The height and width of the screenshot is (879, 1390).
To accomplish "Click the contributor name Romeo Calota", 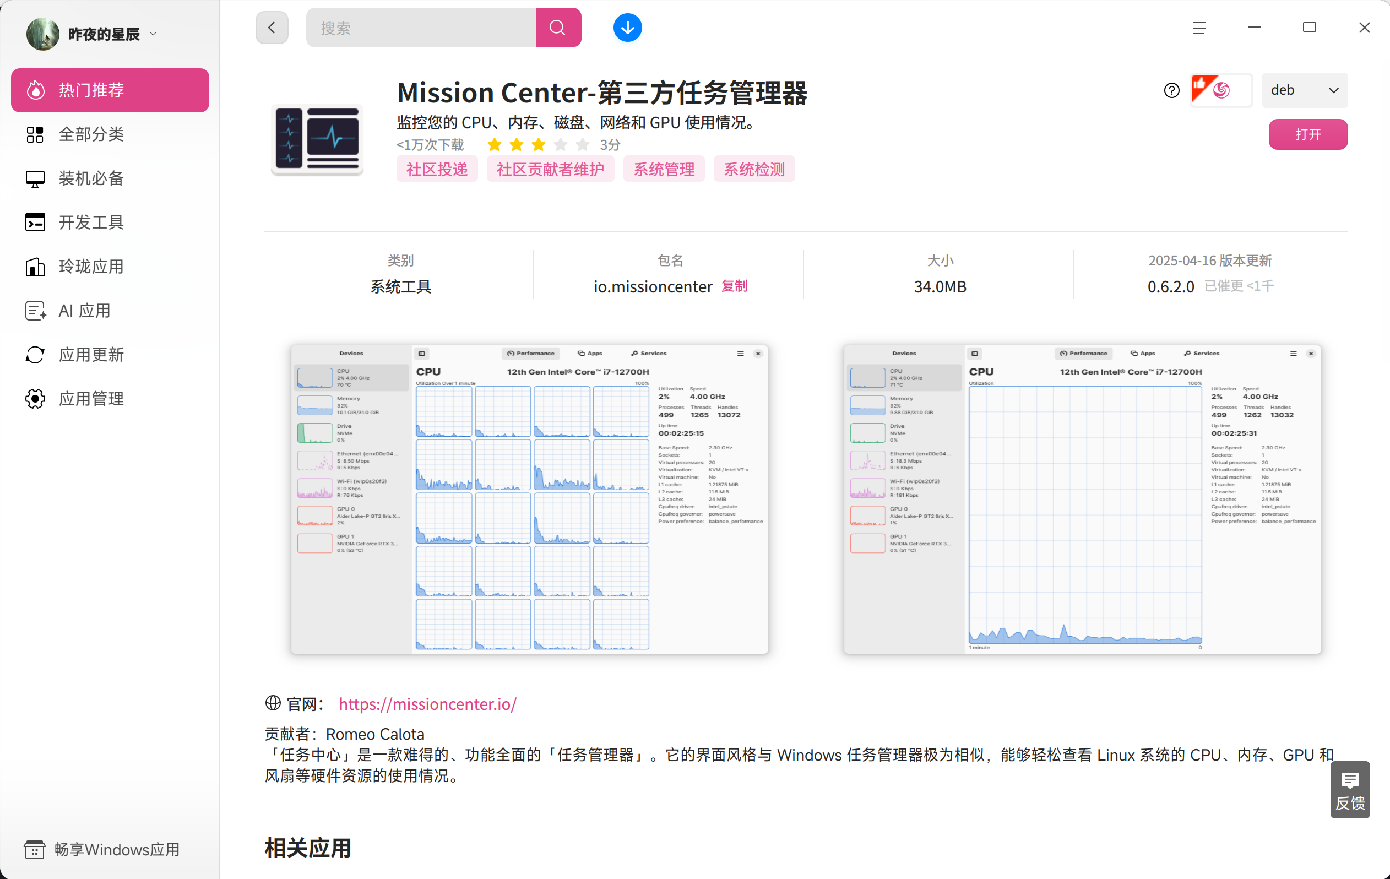I will pyautogui.click(x=375, y=734).
